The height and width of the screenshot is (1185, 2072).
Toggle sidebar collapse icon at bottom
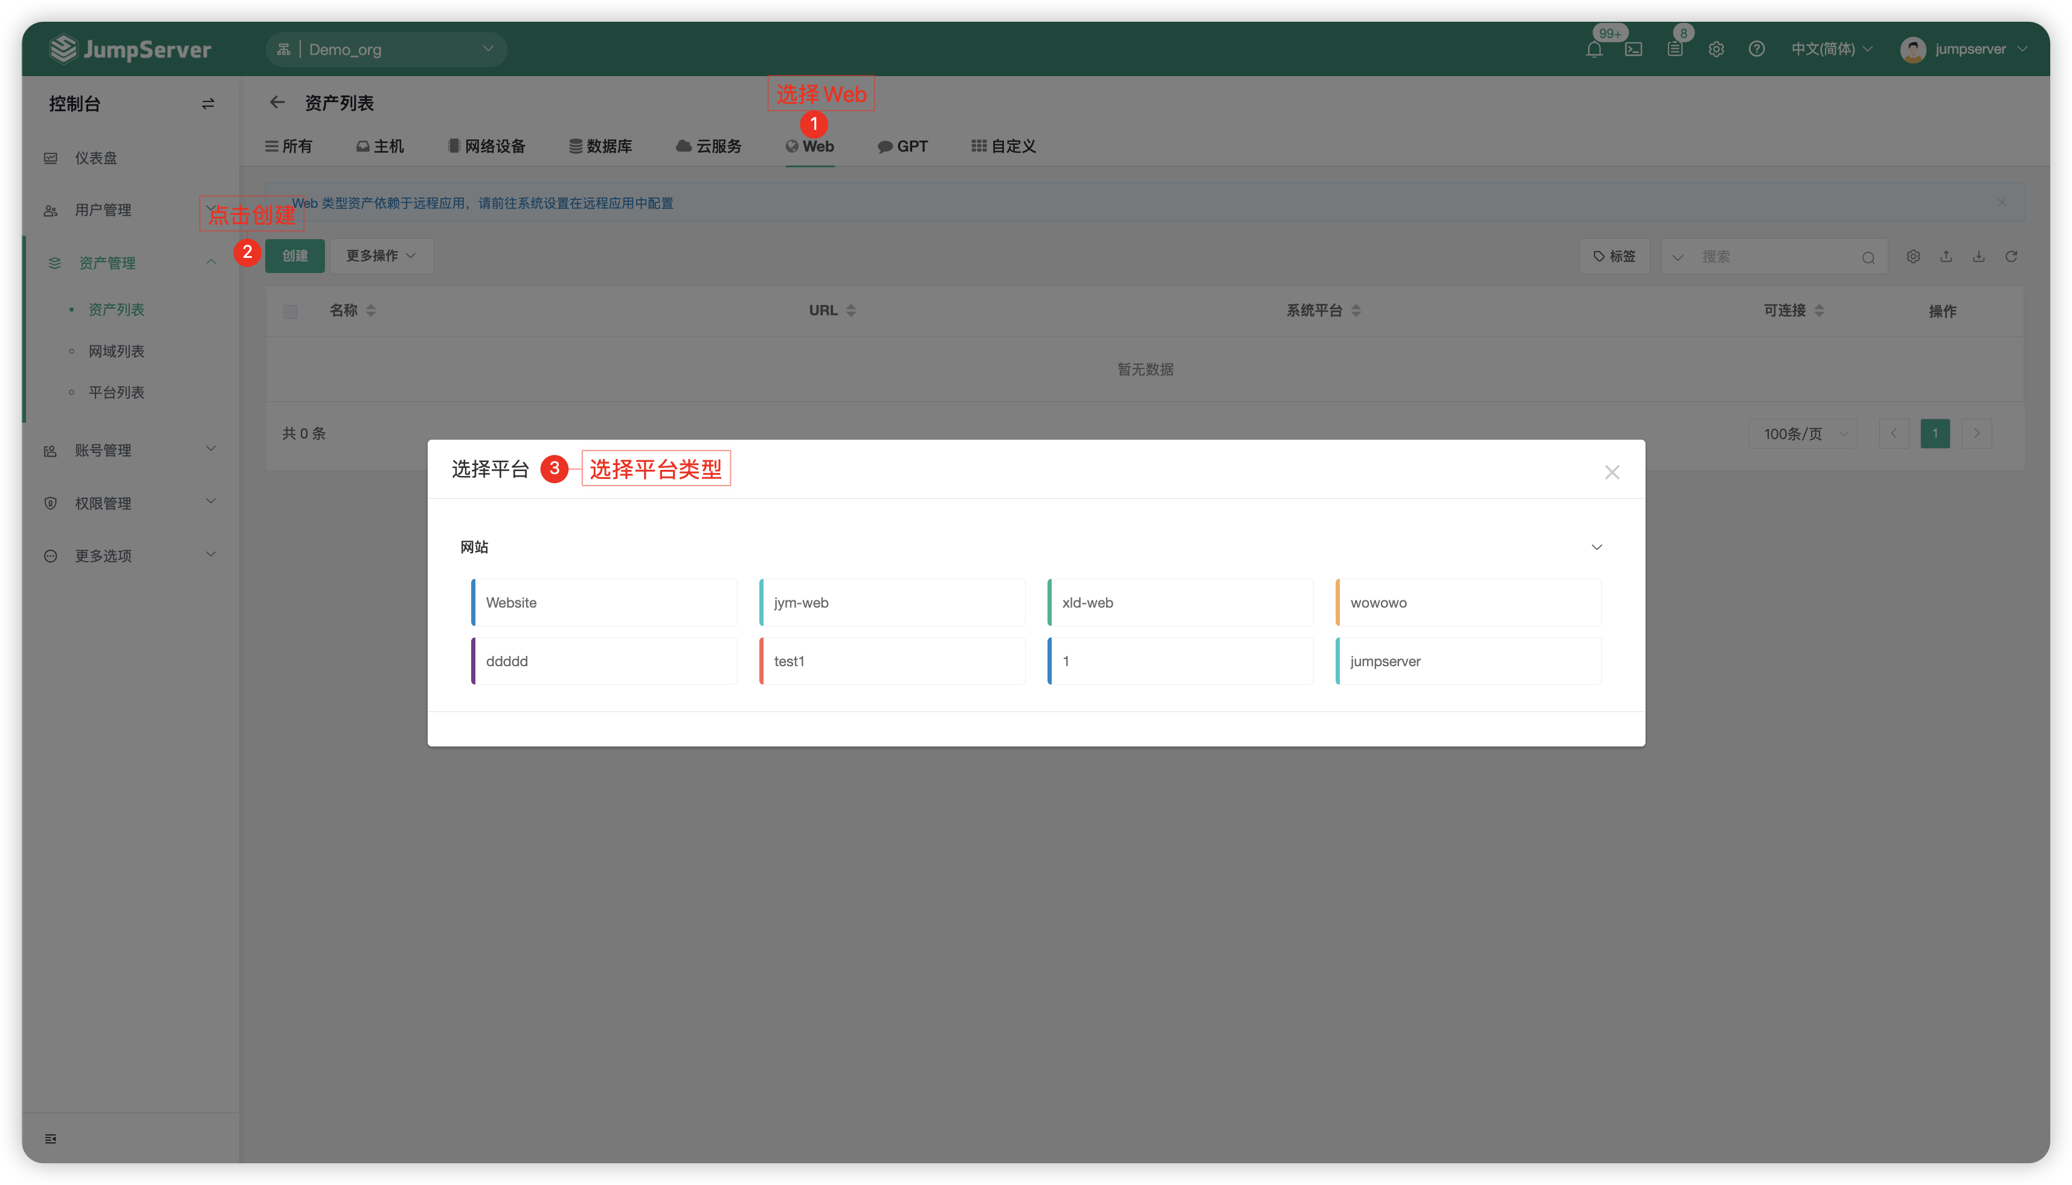pyautogui.click(x=51, y=1138)
